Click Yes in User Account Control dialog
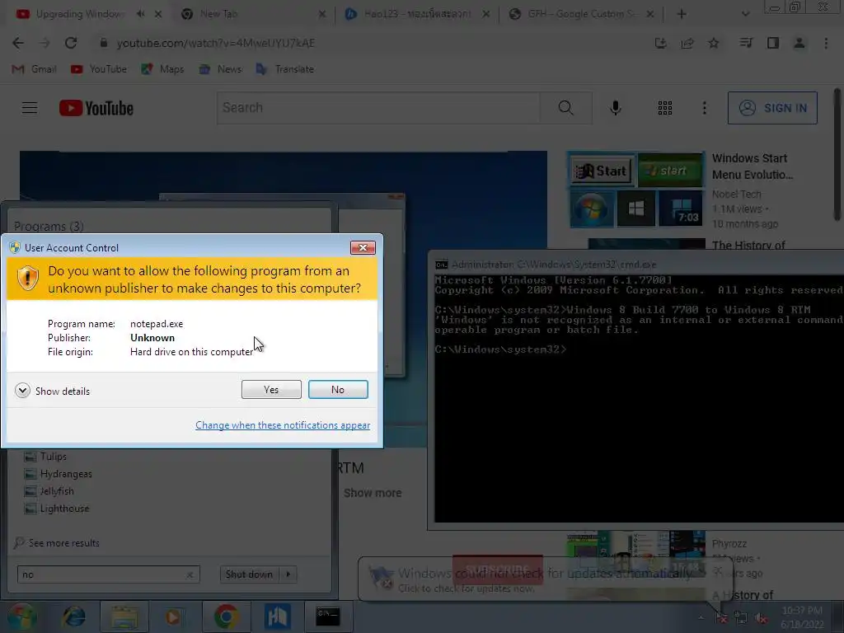Screen dimensions: 844x633 271,390
